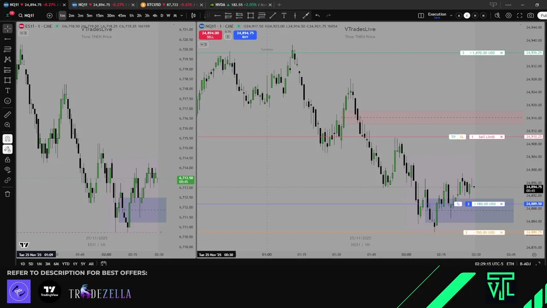
Task: Select the YTD date range
Action: (x=65, y=264)
